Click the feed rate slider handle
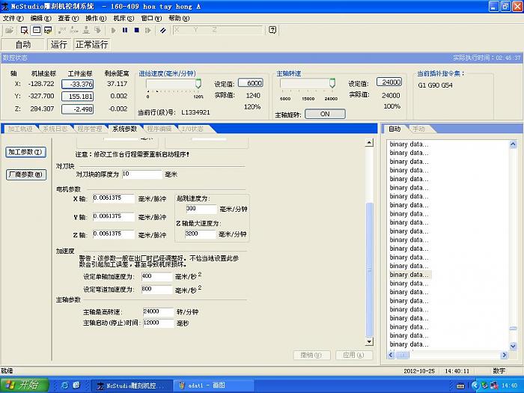The width and height of the screenshot is (524, 393). click(198, 84)
